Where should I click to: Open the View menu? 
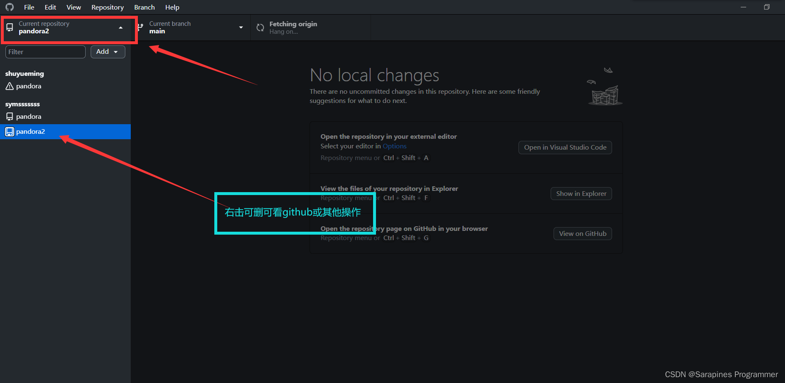coord(74,7)
